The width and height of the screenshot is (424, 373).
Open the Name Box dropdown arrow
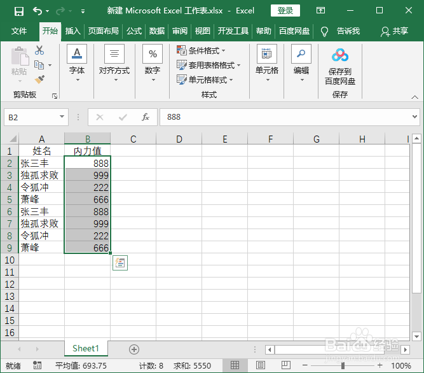[62, 117]
